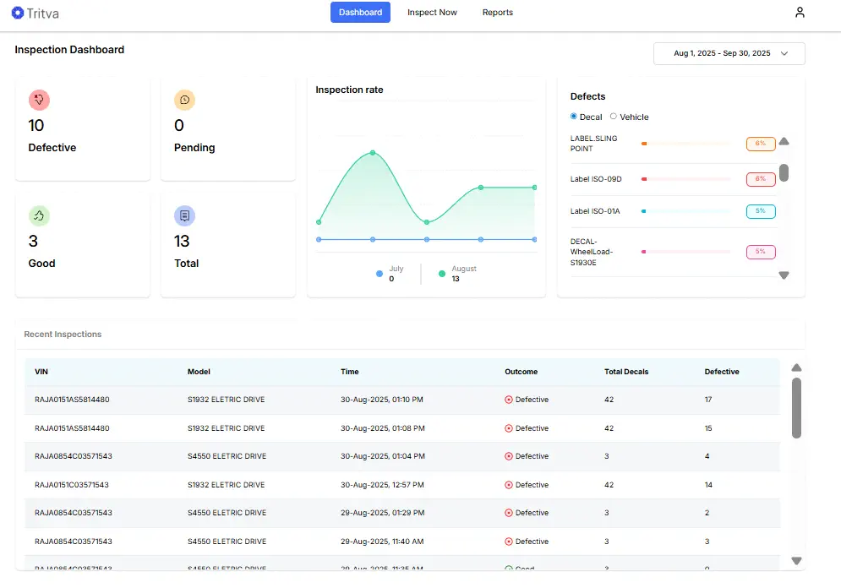This screenshot has width=841, height=588.
Task: Open the Aug 1 - Sep 30 date range dropdown
Action: pos(728,53)
